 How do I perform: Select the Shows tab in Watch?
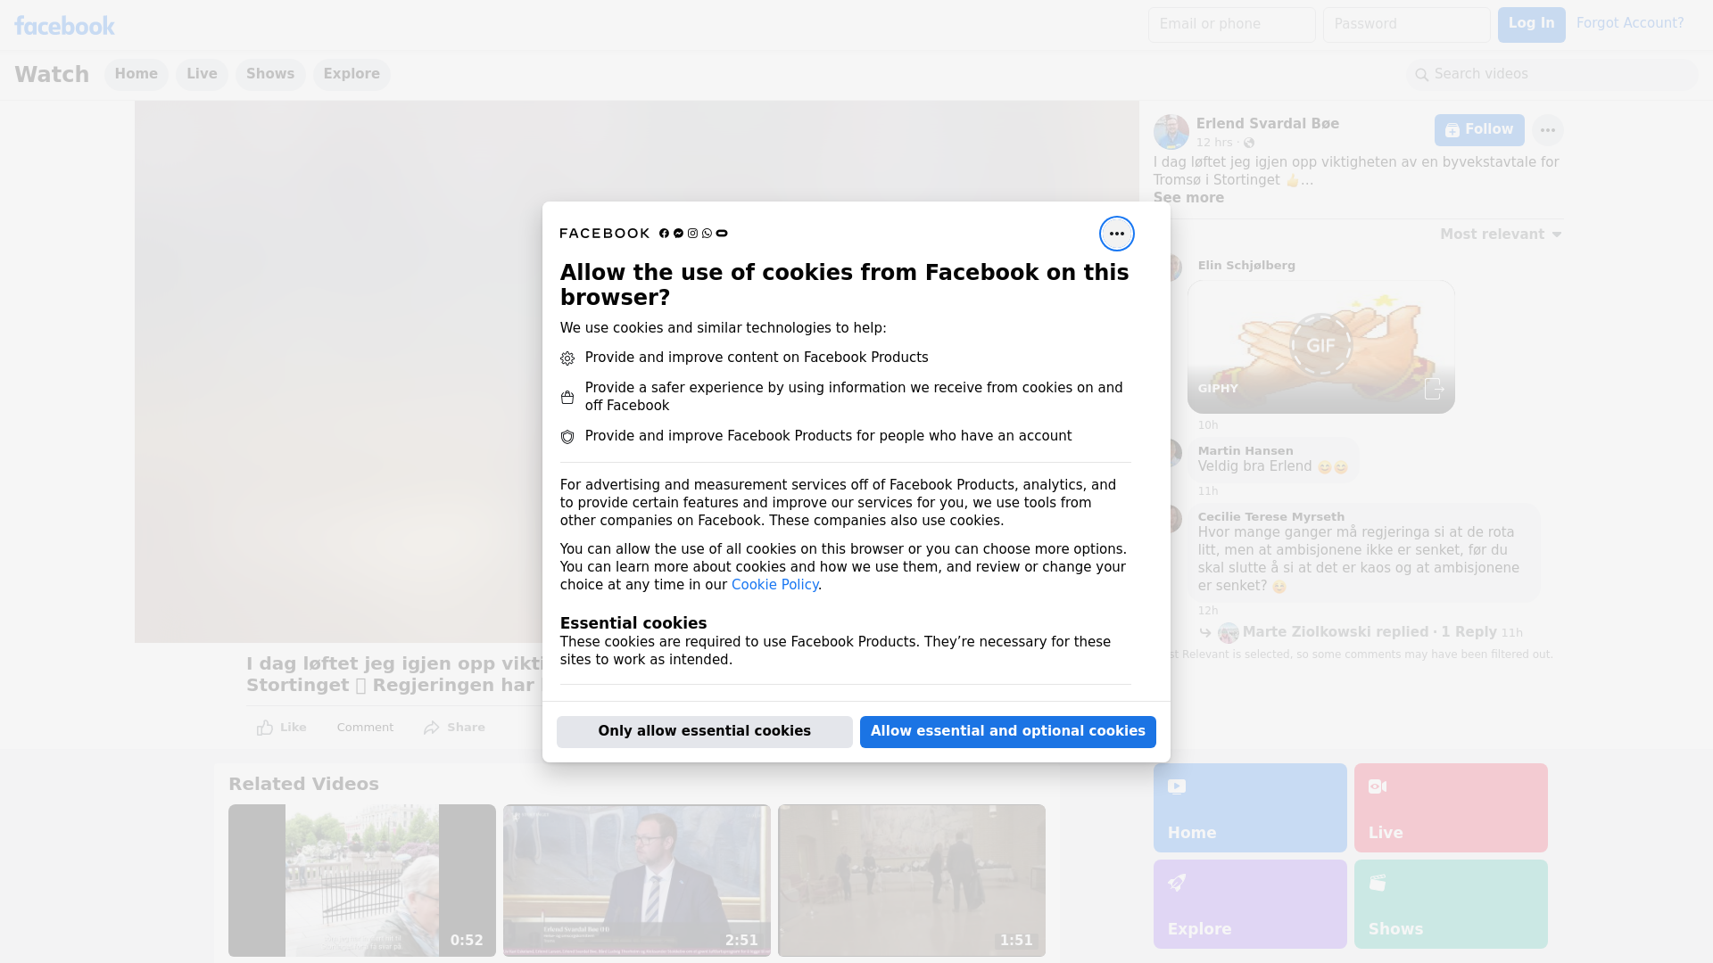[270, 74]
